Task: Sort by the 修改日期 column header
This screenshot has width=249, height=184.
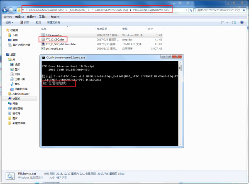Action: [102, 29]
